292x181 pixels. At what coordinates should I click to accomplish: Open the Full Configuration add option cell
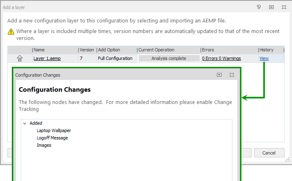115,58
